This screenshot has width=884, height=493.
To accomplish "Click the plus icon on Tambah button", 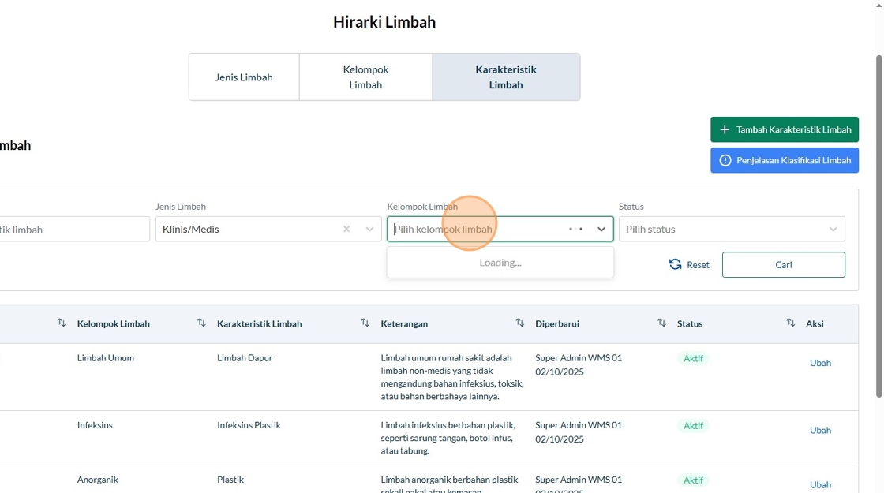I will pos(725,129).
